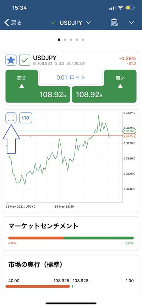Screen dimensions: 142x307
Task: Tap the orange 108.925 bid price label
Action: tap(129, 136)
